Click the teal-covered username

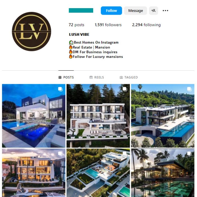(81, 10)
